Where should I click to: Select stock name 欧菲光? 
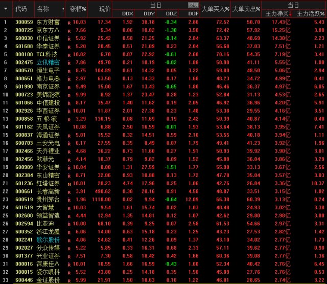(45, 159)
